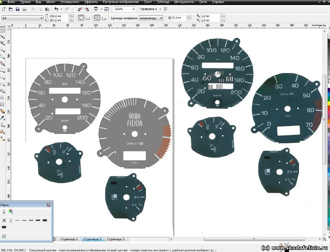Select the Table tool
This screenshot has width=330, height=252.
[2, 105]
